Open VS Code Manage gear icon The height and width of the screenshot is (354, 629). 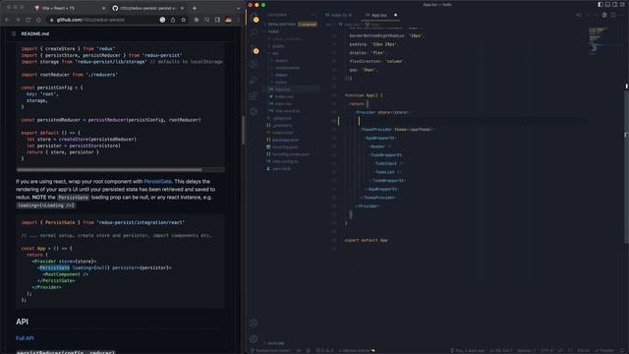[x=254, y=339]
